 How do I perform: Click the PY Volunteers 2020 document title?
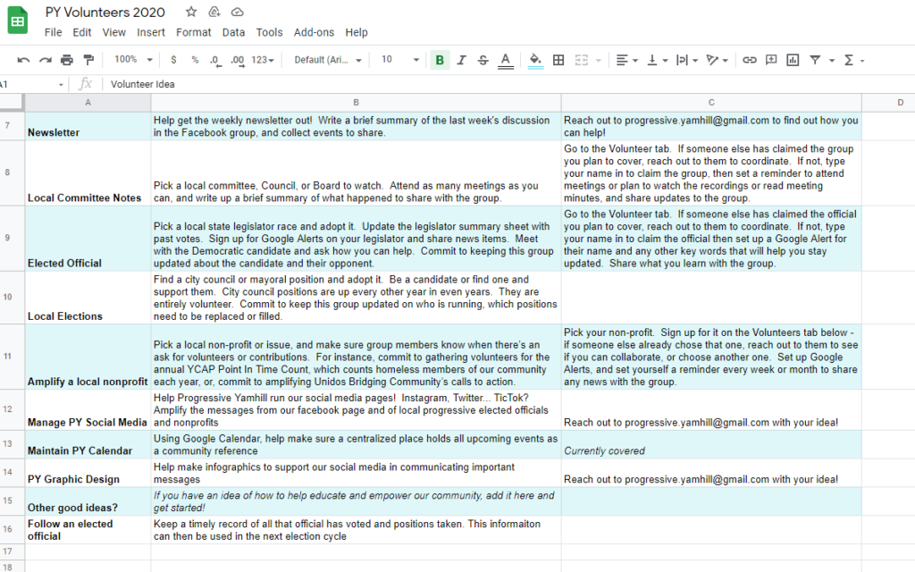click(105, 12)
